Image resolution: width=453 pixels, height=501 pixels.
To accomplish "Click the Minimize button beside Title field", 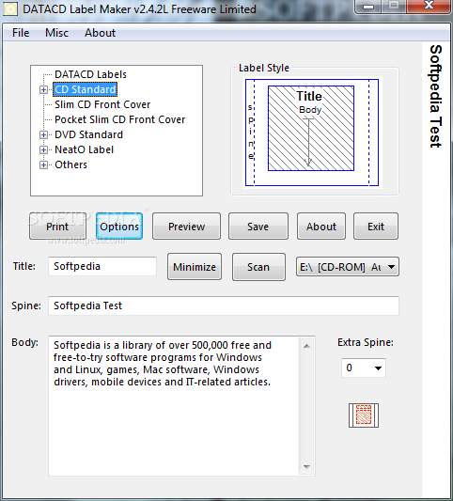I will tap(195, 267).
